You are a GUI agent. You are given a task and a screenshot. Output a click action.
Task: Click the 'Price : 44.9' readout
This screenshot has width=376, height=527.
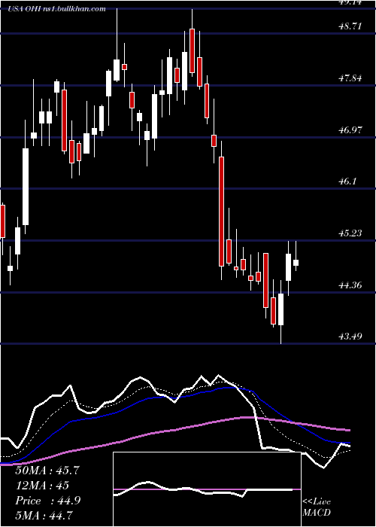[48, 501]
